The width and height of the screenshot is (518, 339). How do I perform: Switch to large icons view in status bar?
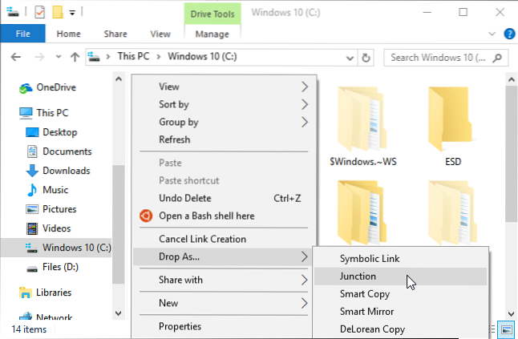[507, 329]
